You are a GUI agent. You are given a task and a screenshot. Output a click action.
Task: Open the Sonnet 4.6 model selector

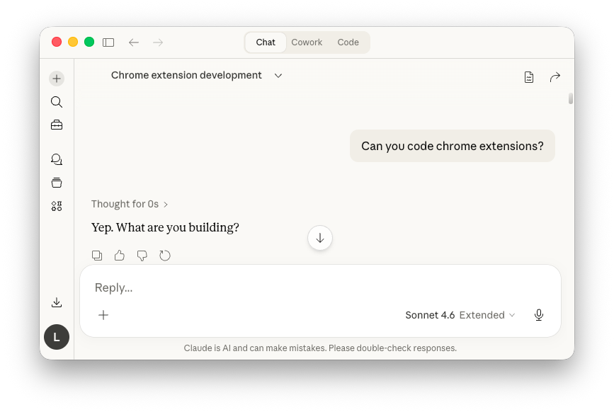coord(430,315)
